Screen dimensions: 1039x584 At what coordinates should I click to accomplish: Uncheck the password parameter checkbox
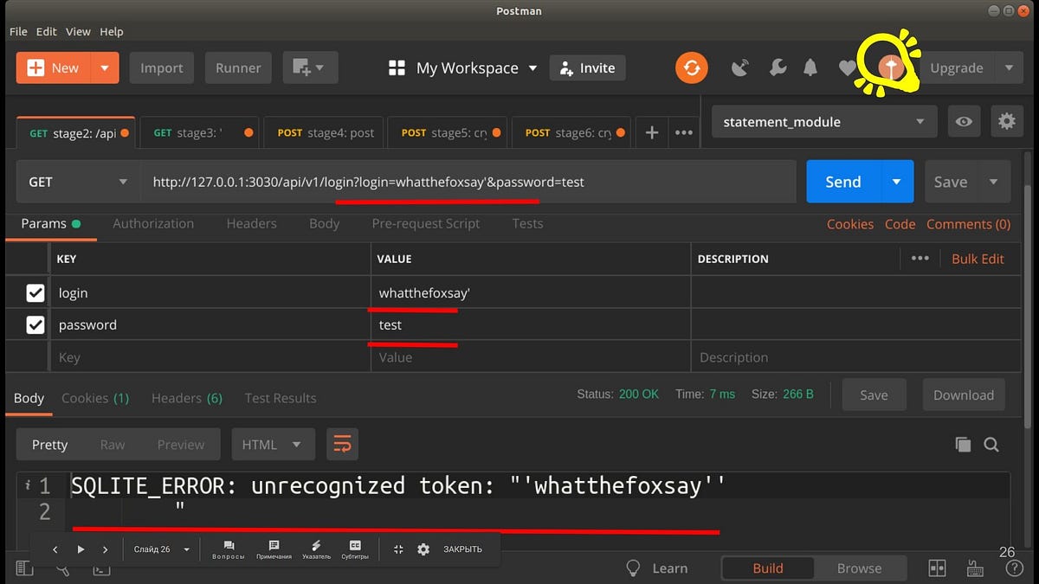point(35,325)
